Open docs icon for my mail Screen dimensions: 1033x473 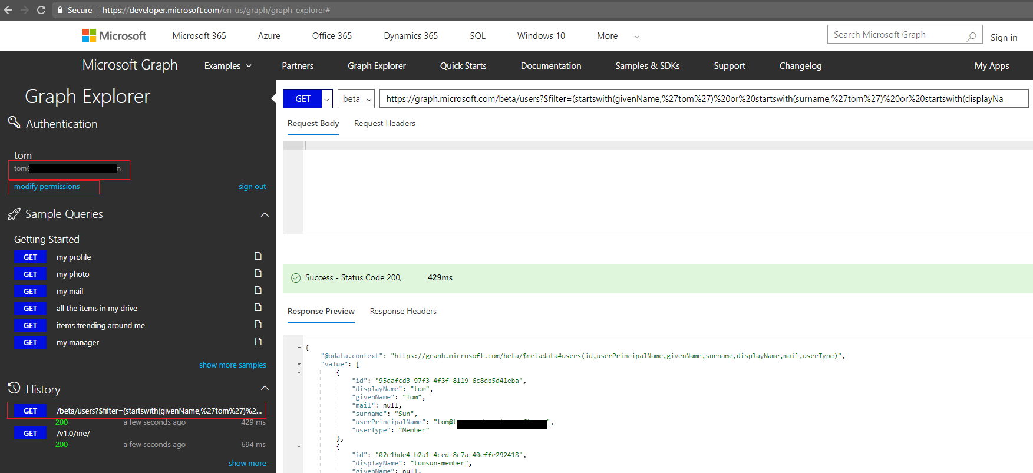(258, 290)
